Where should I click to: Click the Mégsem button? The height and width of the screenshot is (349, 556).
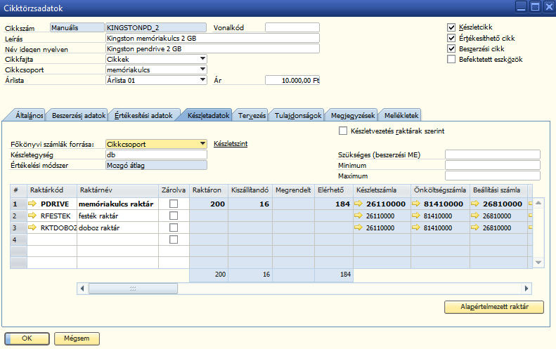pos(77,338)
